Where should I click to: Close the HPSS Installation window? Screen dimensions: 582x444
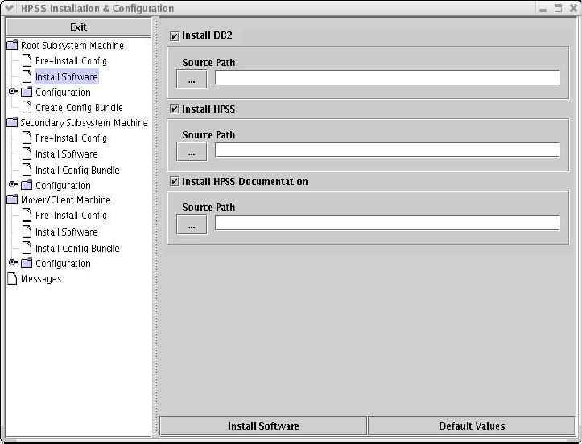(x=572, y=8)
